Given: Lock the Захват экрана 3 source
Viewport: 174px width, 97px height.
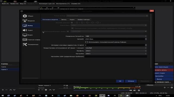Looking at the screenshot, I should point(67,85).
